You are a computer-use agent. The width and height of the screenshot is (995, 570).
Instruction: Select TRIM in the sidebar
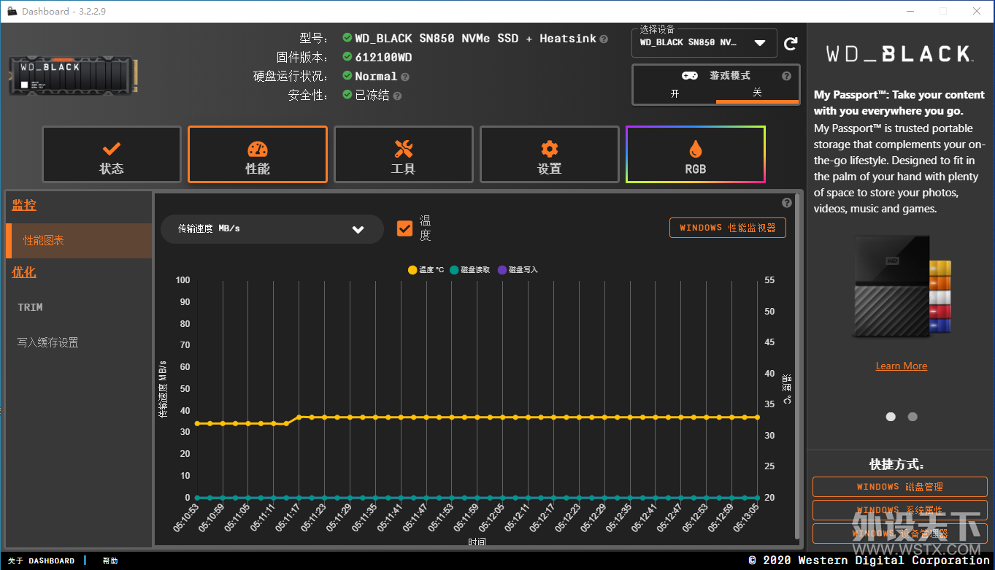click(30, 308)
